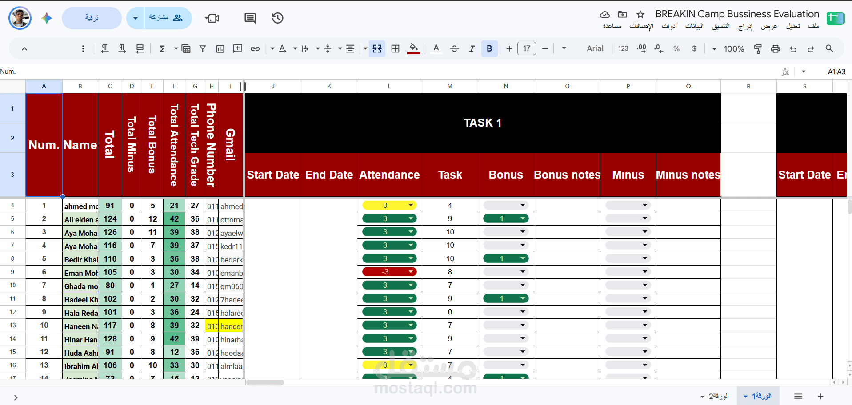Click the ترقية upgrade button
Viewport: 852px width, 405px height.
(92, 18)
